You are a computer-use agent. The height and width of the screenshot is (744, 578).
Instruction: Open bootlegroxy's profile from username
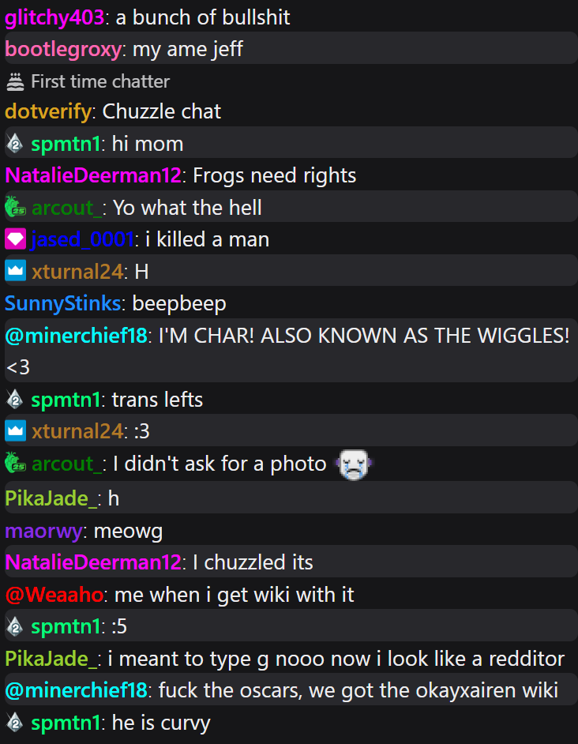(63, 49)
